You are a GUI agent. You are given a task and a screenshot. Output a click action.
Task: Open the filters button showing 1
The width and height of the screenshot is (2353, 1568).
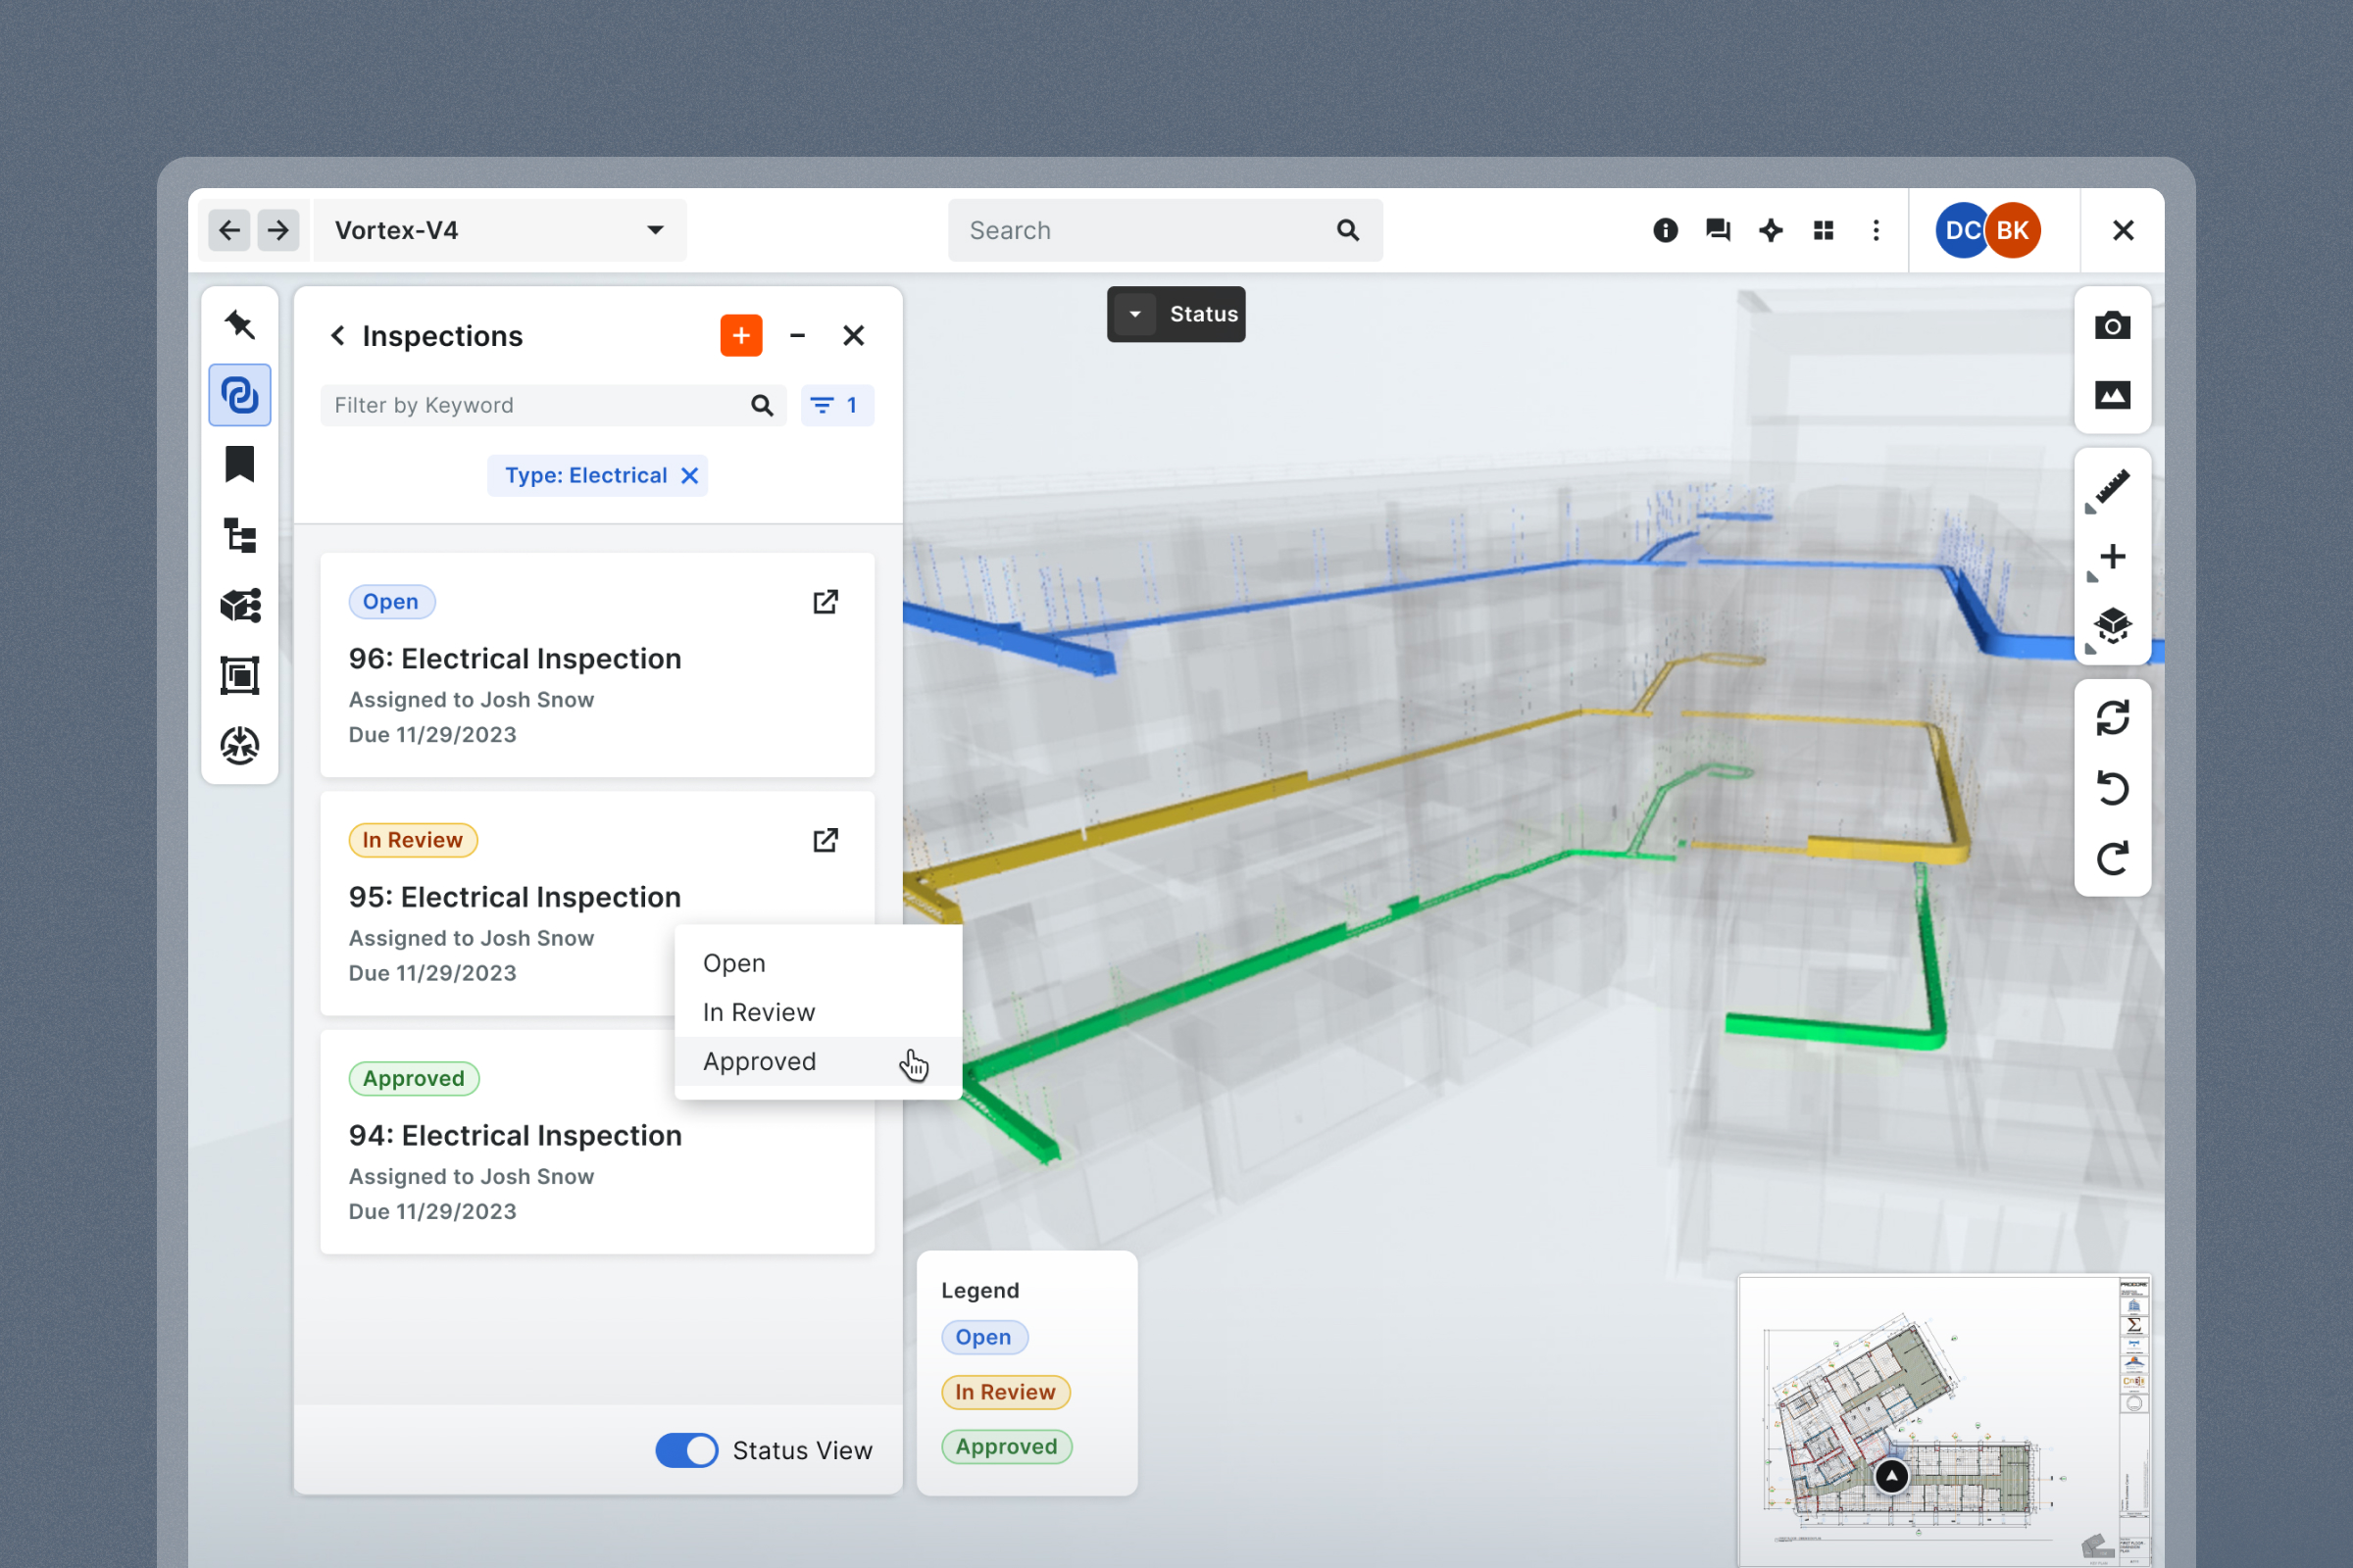click(x=836, y=405)
